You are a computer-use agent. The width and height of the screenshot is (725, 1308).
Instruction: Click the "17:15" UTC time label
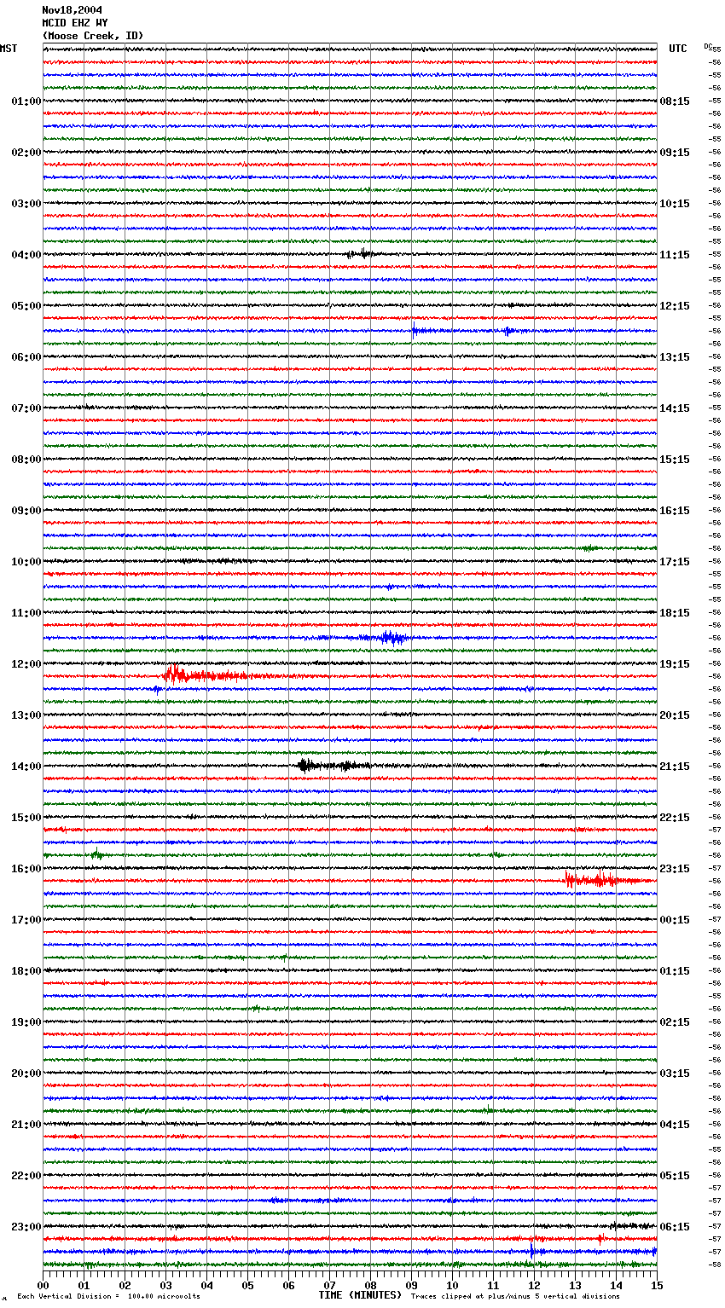tap(675, 562)
